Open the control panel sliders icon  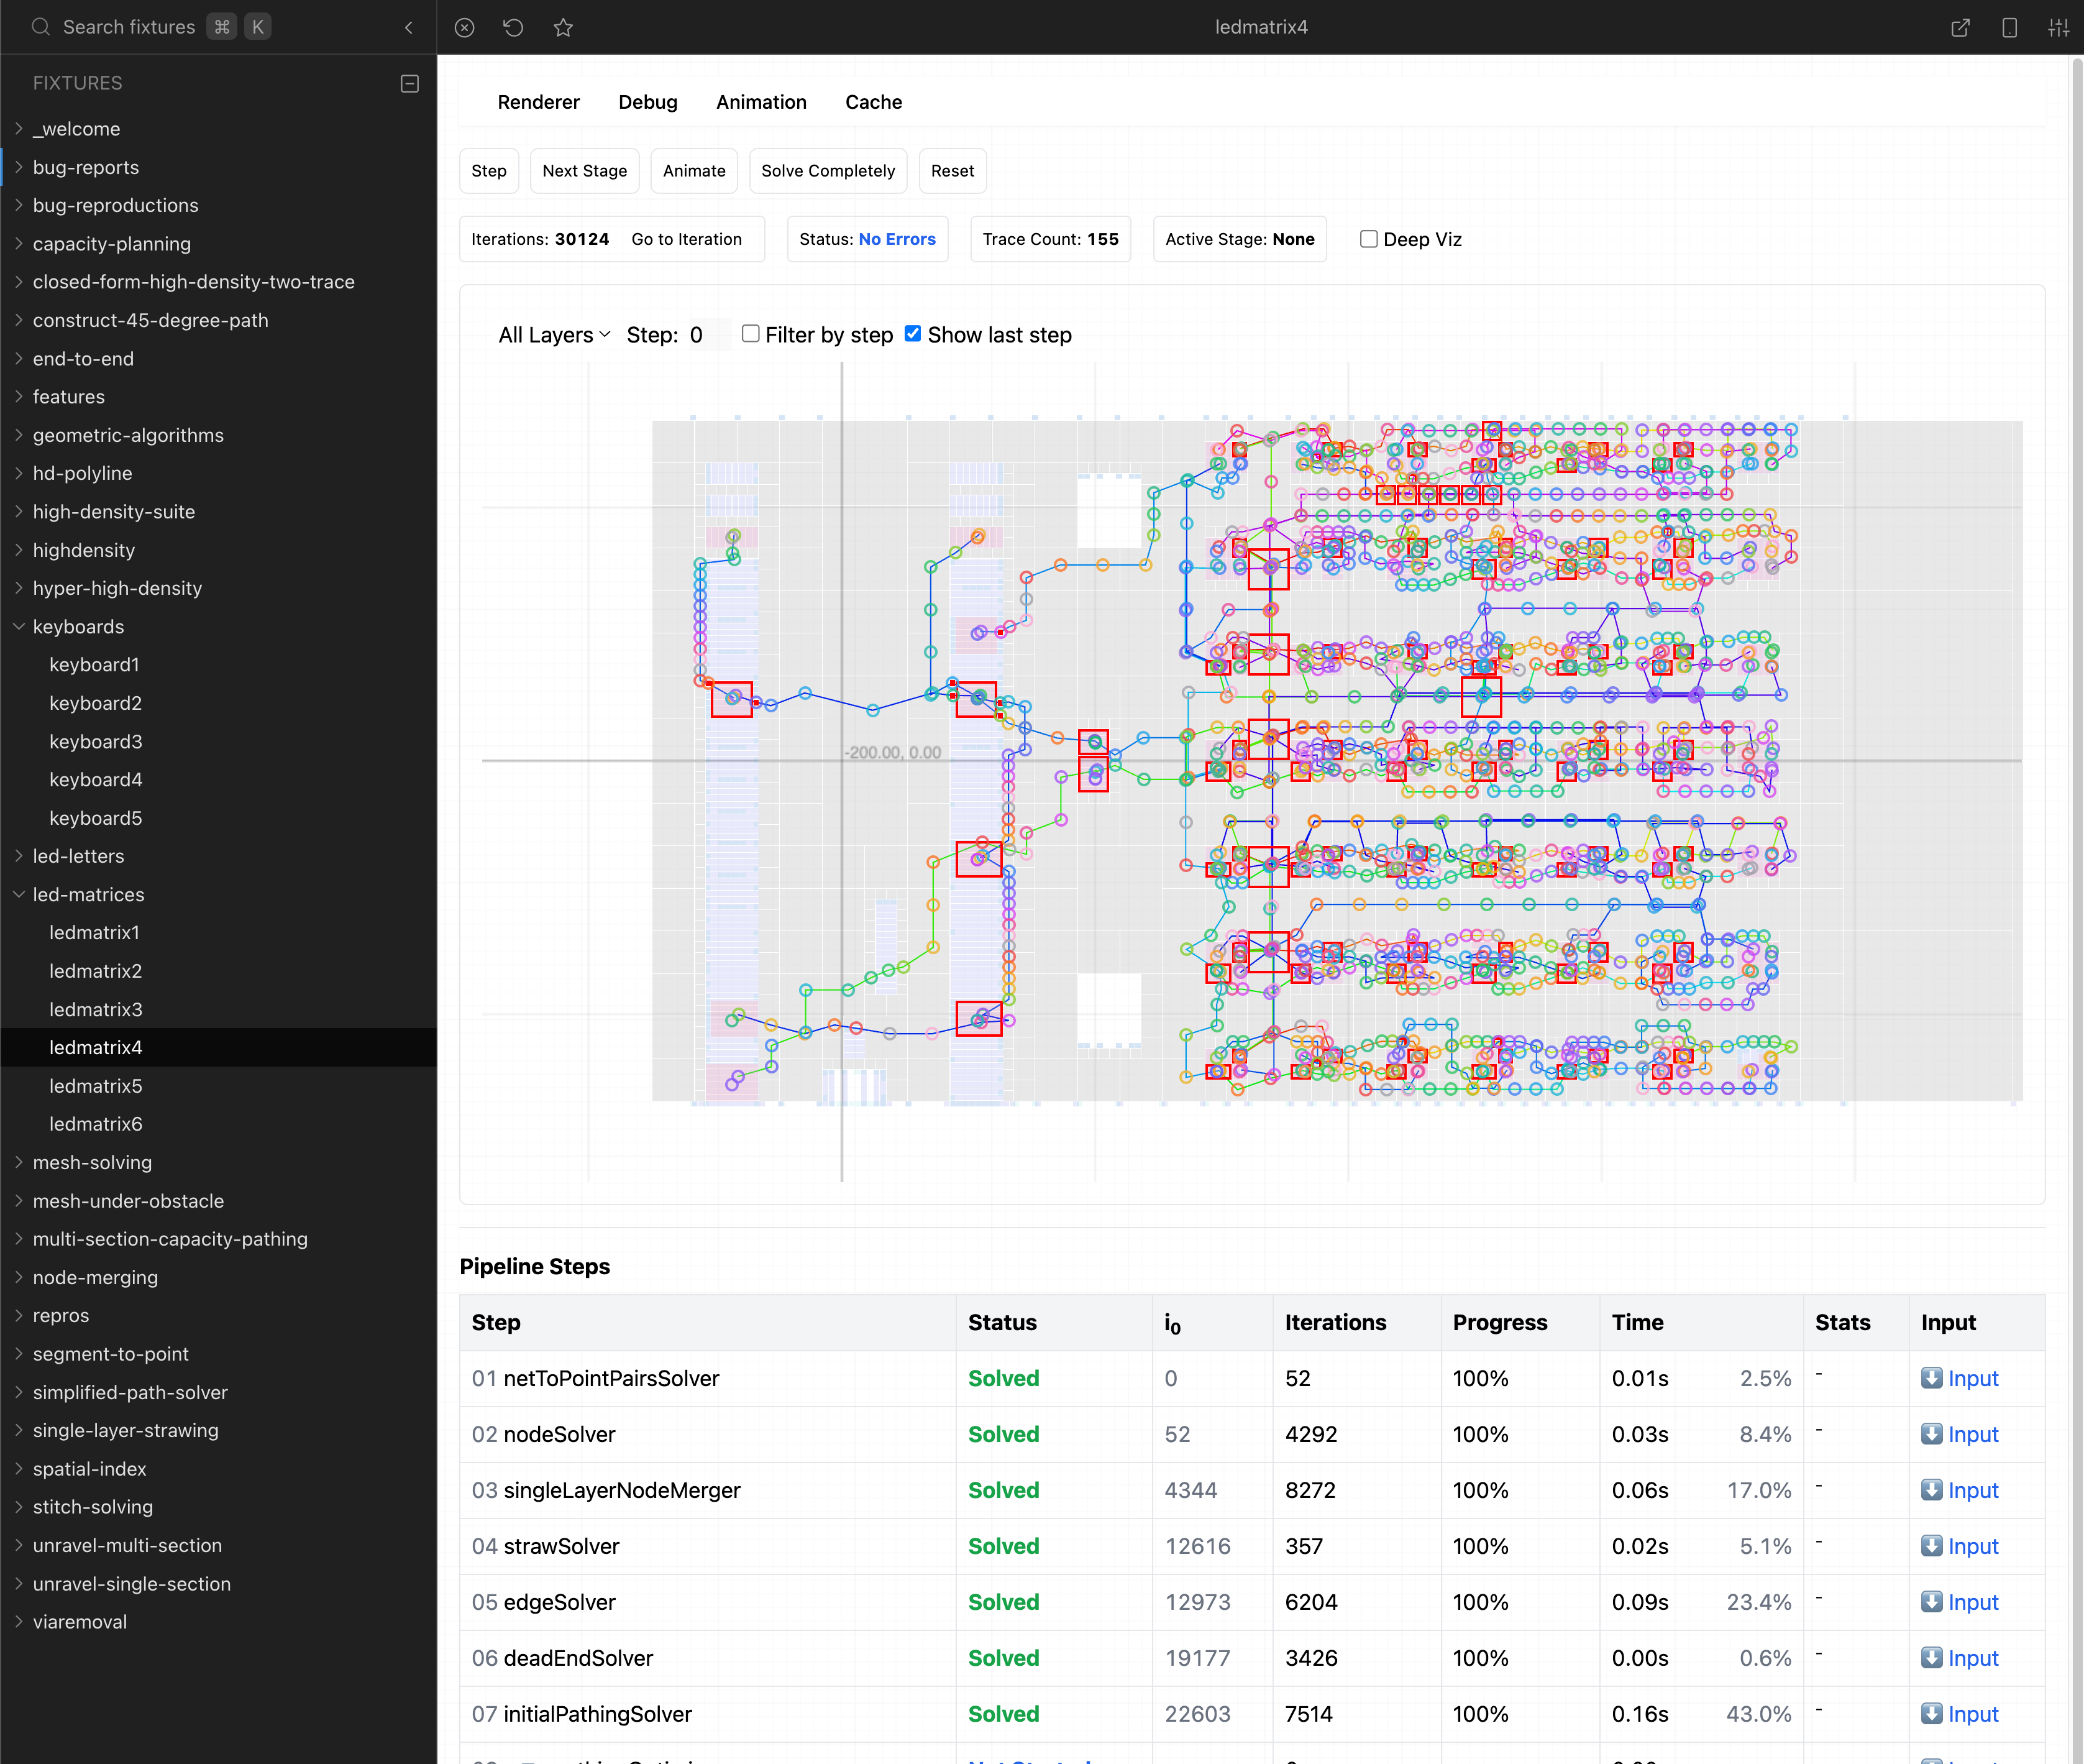coord(2058,27)
